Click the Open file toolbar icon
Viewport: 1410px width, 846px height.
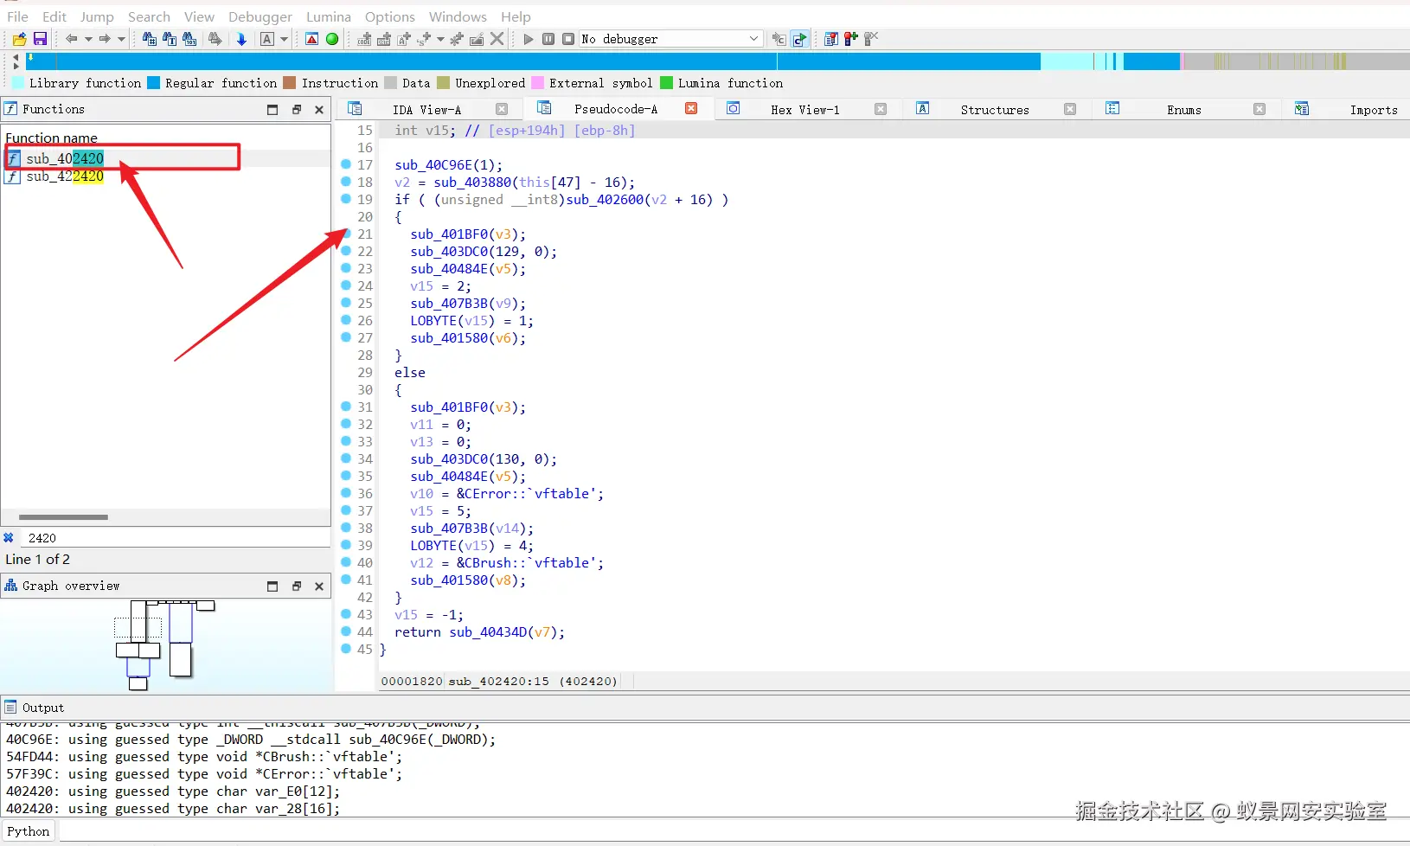19,39
